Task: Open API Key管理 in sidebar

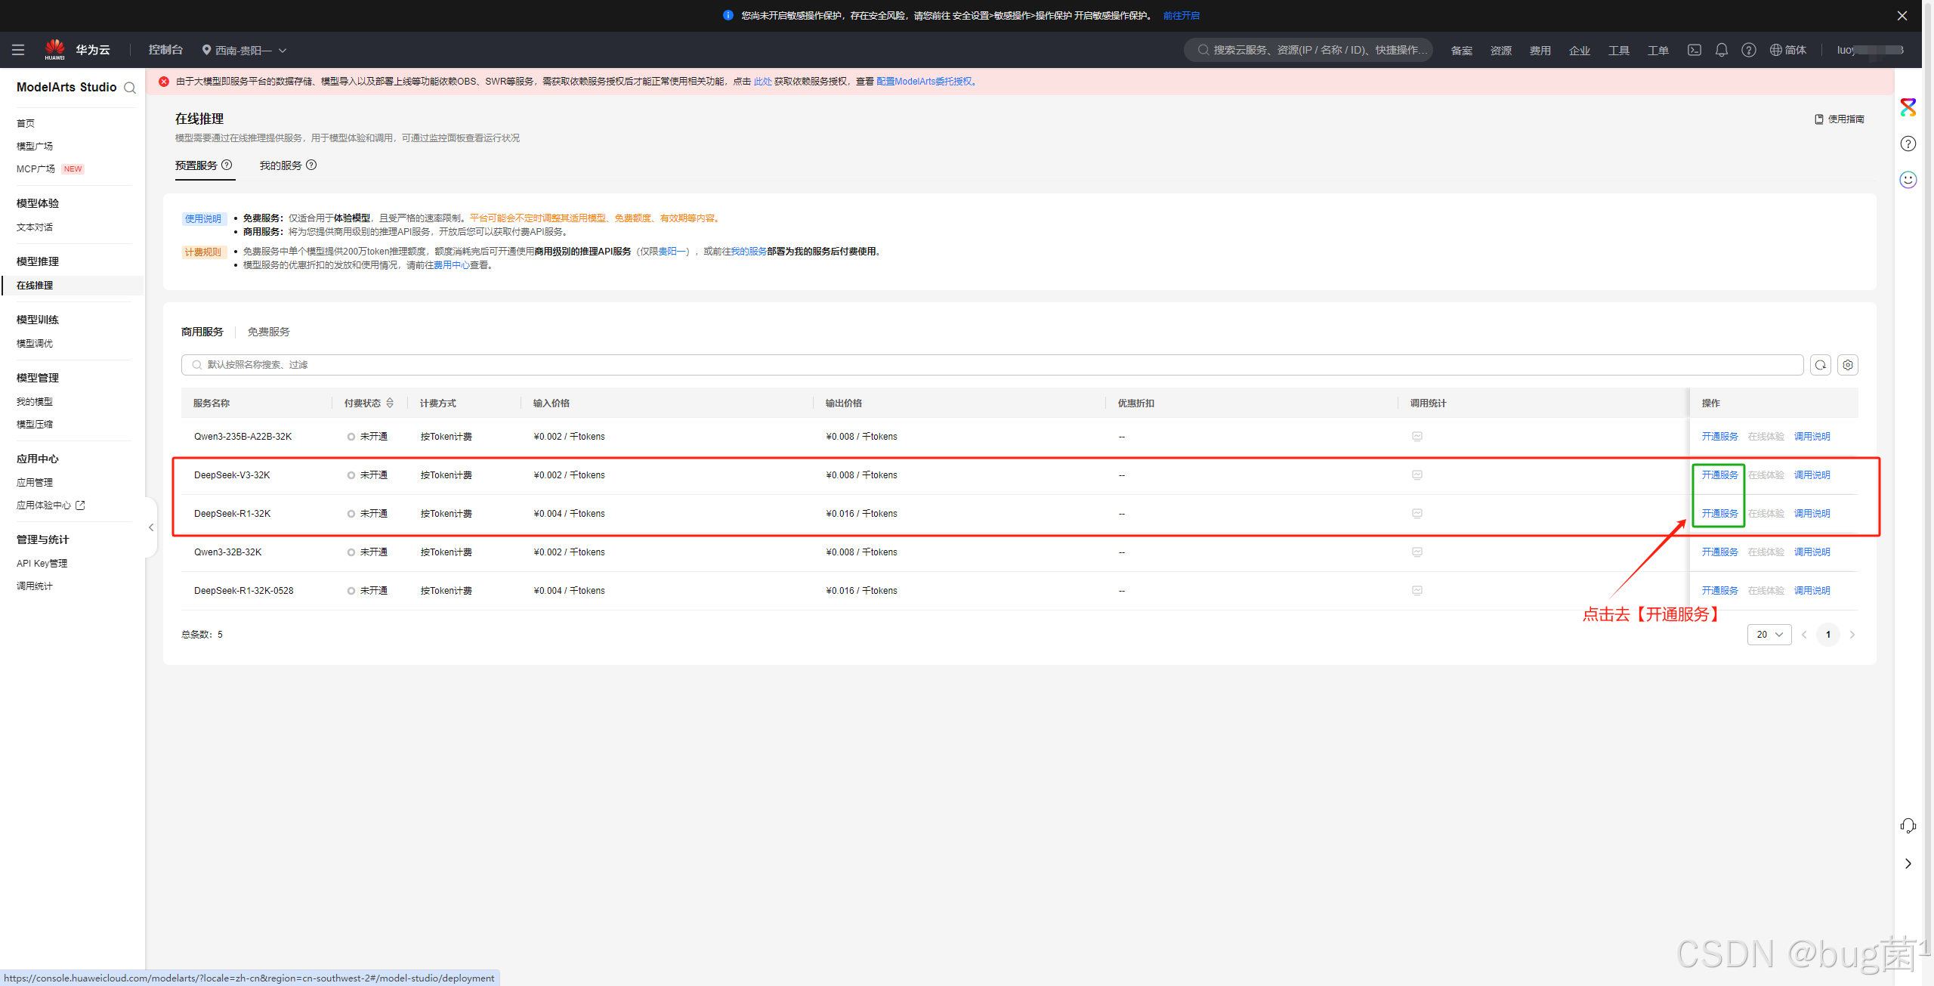Action: (x=42, y=564)
